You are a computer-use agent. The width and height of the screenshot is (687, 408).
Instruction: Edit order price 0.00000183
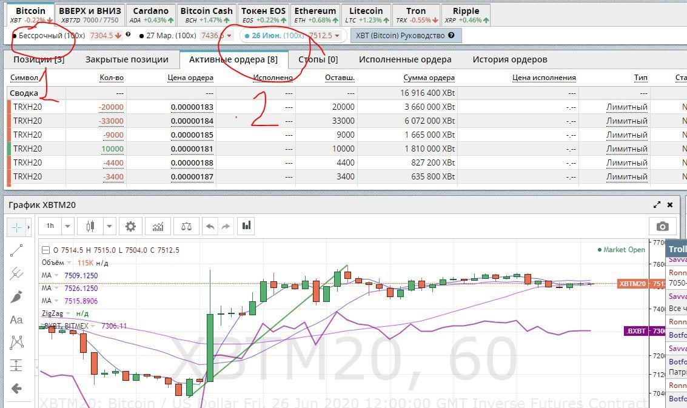click(192, 107)
